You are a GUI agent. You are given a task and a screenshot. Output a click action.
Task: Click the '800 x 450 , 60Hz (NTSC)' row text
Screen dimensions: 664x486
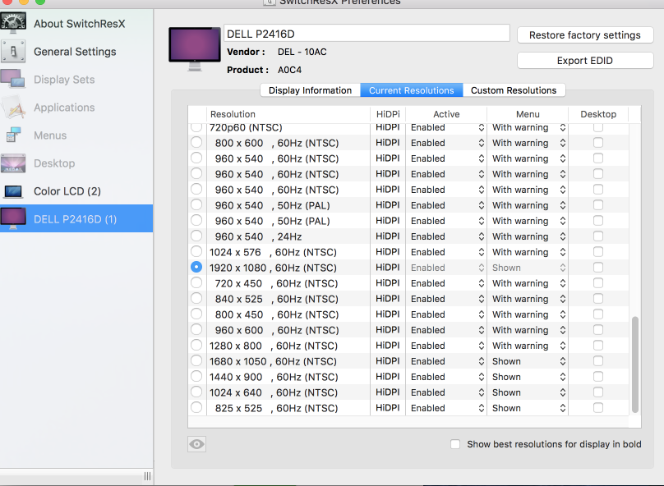click(x=276, y=314)
